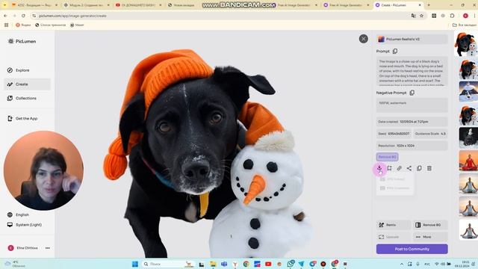Open the System (Light) theme selector

tap(25, 225)
